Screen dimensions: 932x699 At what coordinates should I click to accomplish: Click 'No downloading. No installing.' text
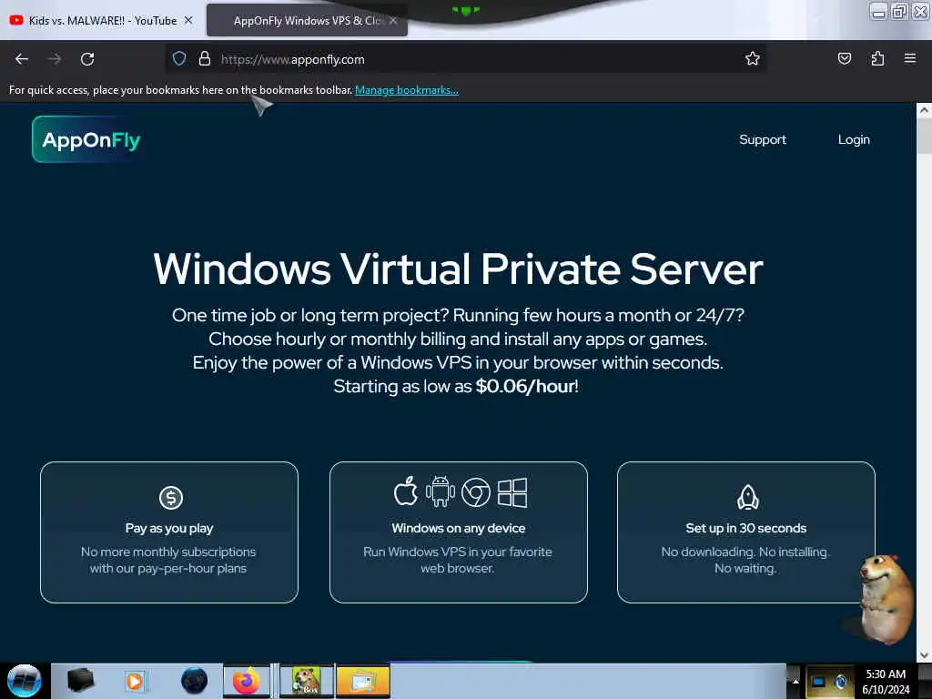coord(745,552)
